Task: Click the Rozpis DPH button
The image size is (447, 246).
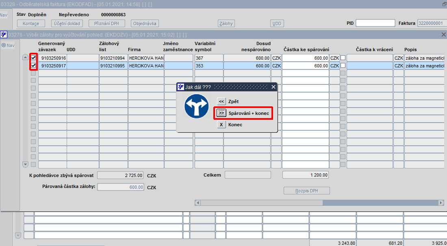Action: [x=307, y=191]
